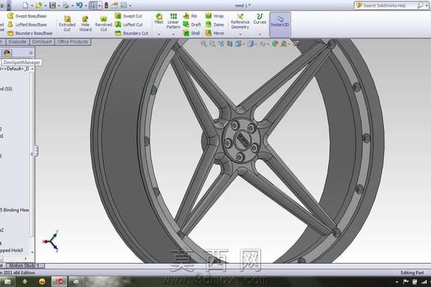The width and height of the screenshot is (431, 287).
Task: Open the search type dropdown in help box
Action: point(426,6)
